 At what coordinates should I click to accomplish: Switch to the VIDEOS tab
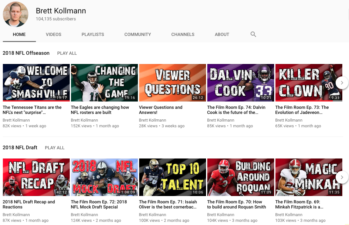coord(53,34)
